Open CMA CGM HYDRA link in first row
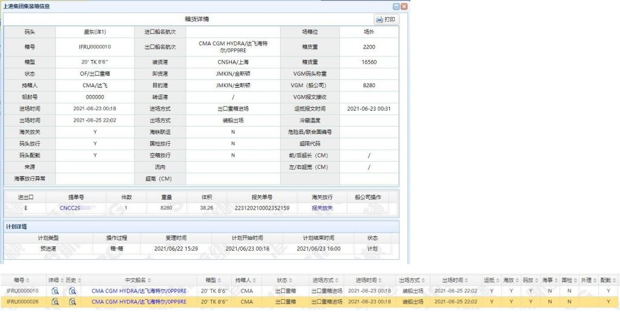This screenshot has width=620, height=333. pos(139,291)
